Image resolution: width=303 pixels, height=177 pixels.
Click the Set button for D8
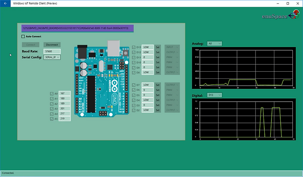[158, 72]
